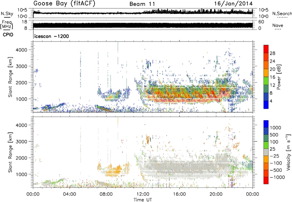Click the black frequency band strip plot
This screenshot has height=202, width=292.
[143, 25]
